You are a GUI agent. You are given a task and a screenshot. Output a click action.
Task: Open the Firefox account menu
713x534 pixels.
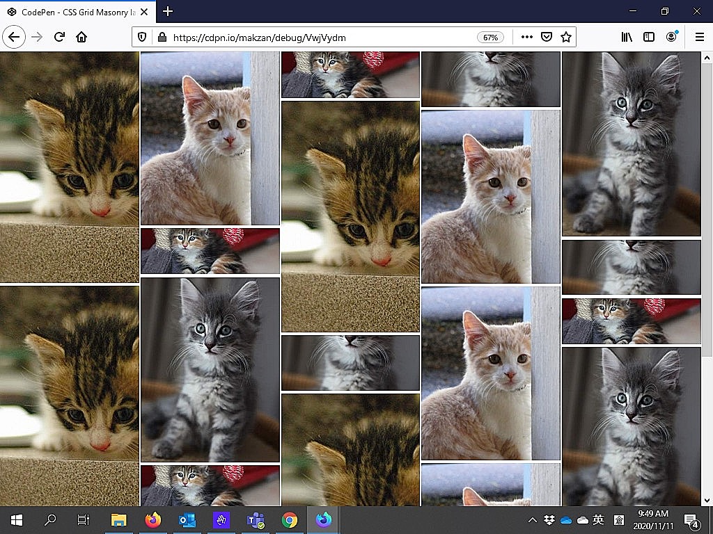pos(671,38)
